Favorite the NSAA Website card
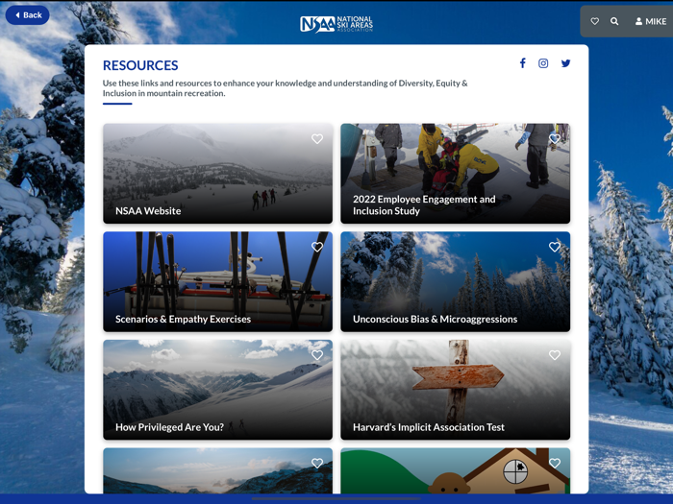This screenshot has height=504, width=673. tap(317, 138)
